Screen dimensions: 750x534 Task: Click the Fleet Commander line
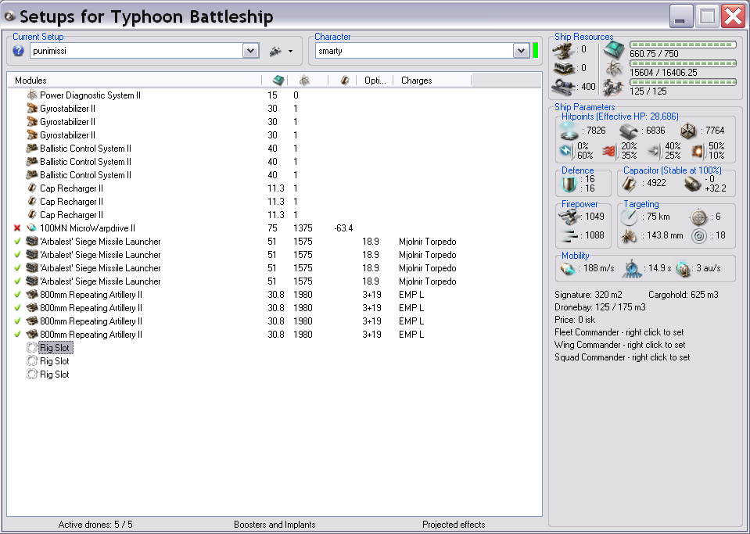619,332
